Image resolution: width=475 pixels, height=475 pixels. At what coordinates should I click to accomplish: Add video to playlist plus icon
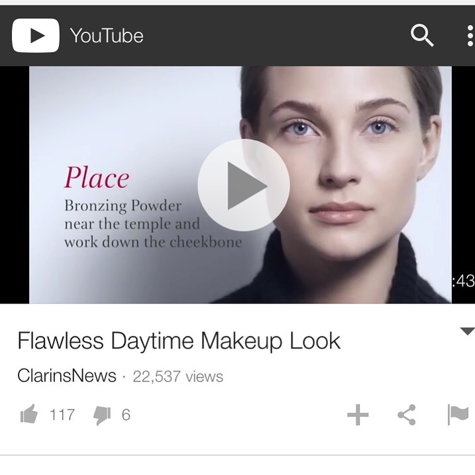(x=358, y=415)
